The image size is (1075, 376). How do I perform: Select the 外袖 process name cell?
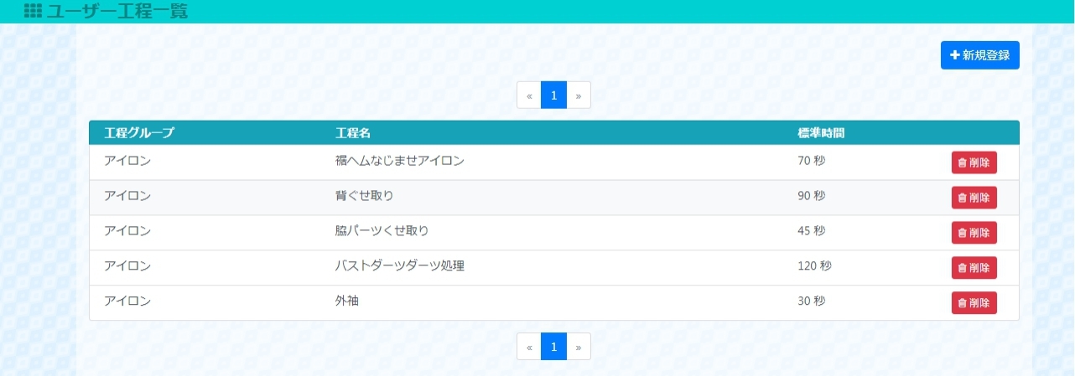click(346, 301)
